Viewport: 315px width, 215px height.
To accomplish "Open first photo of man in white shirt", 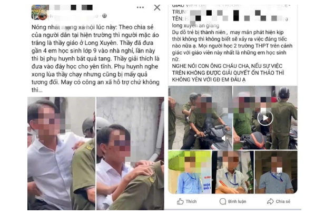I will [x=61, y=153].
